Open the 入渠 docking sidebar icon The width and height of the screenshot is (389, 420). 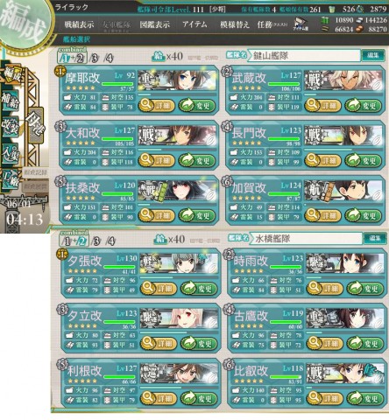coord(10,153)
